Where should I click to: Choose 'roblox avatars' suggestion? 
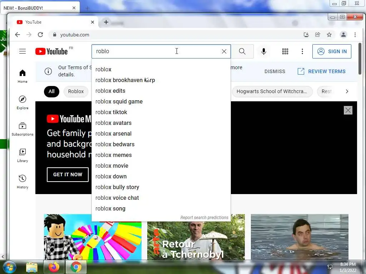pyautogui.click(x=161, y=123)
